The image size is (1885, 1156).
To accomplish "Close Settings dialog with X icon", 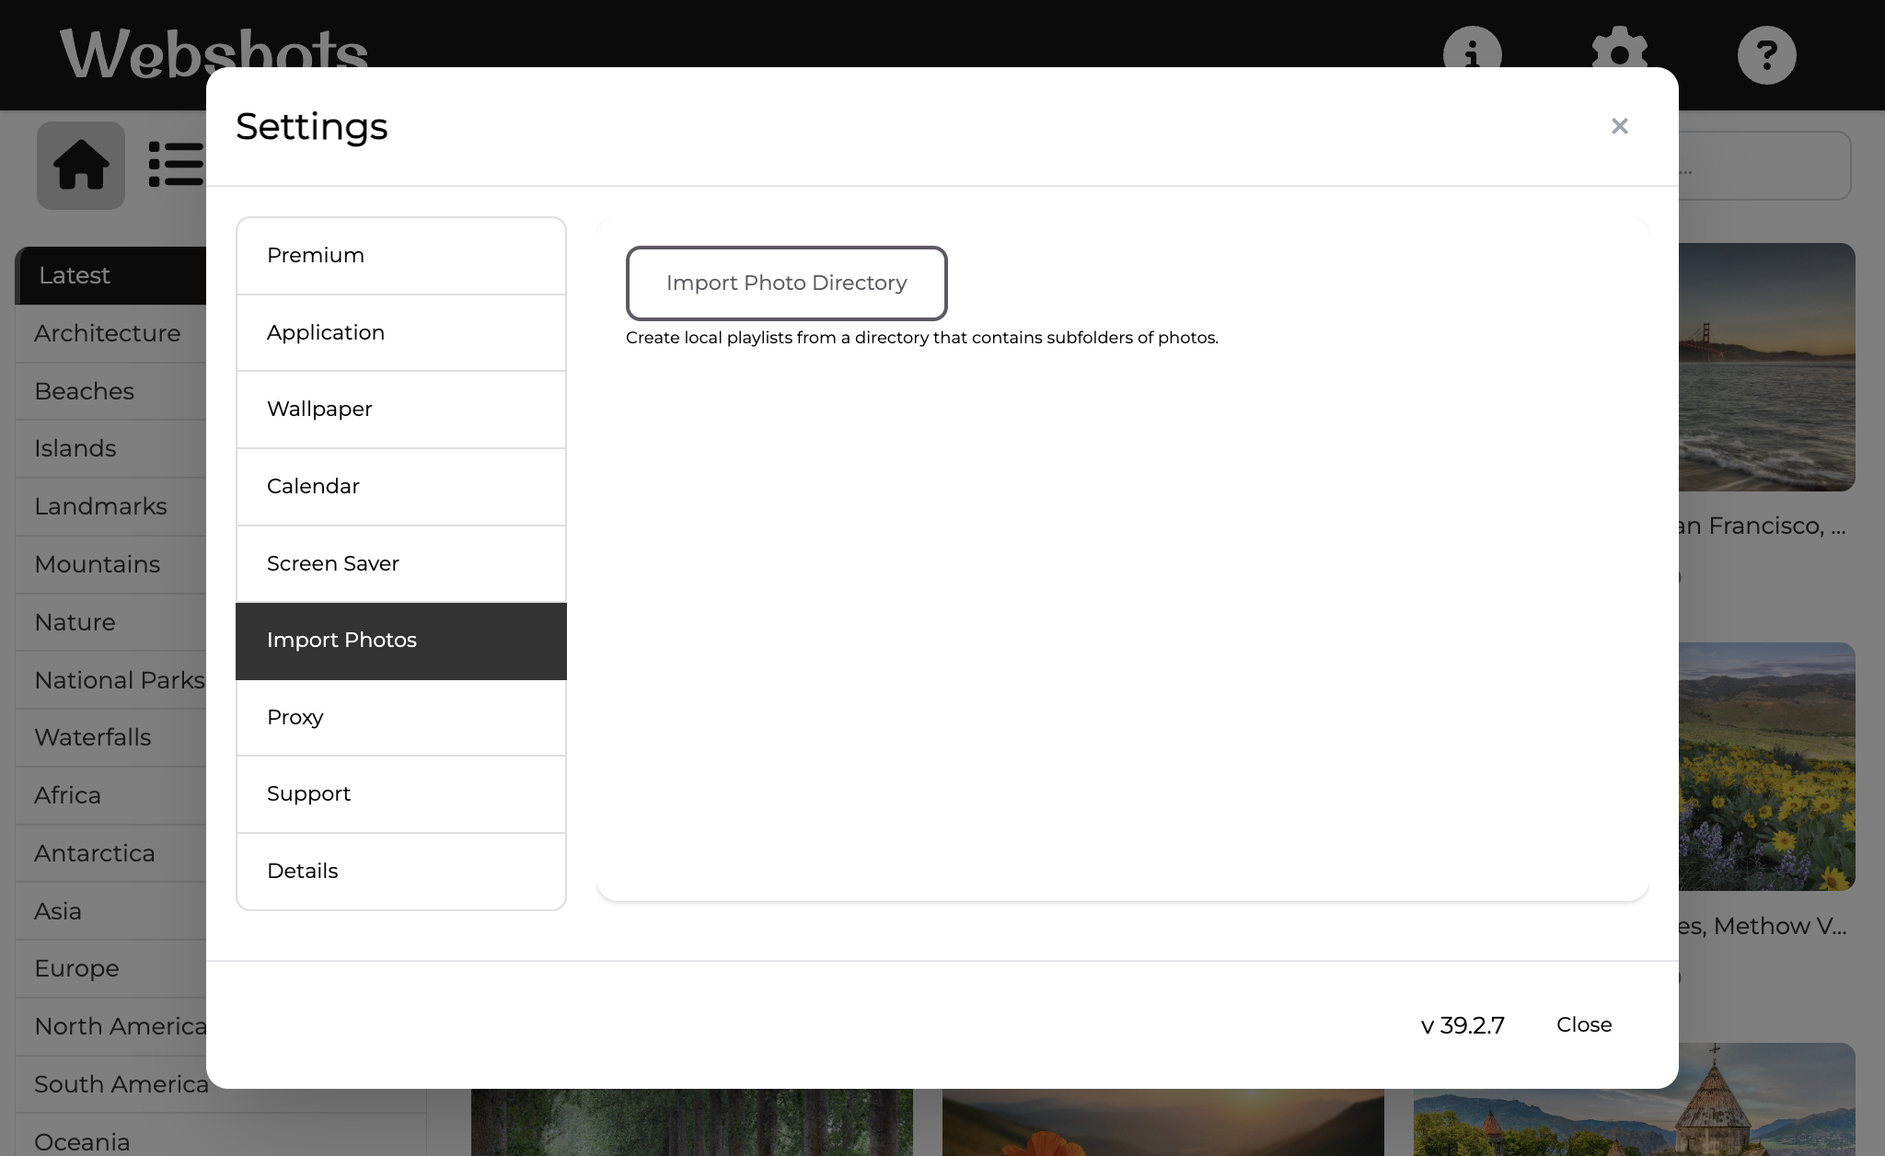I will coord(1620,126).
